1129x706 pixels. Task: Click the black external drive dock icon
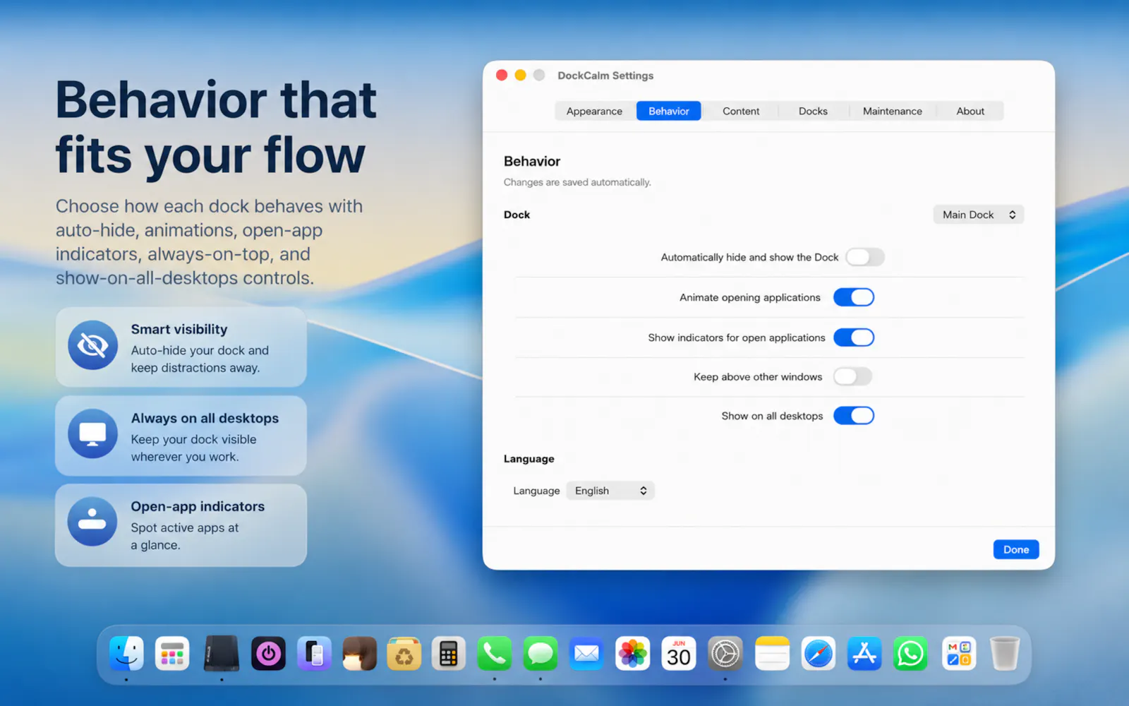click(x=222, y=654)
